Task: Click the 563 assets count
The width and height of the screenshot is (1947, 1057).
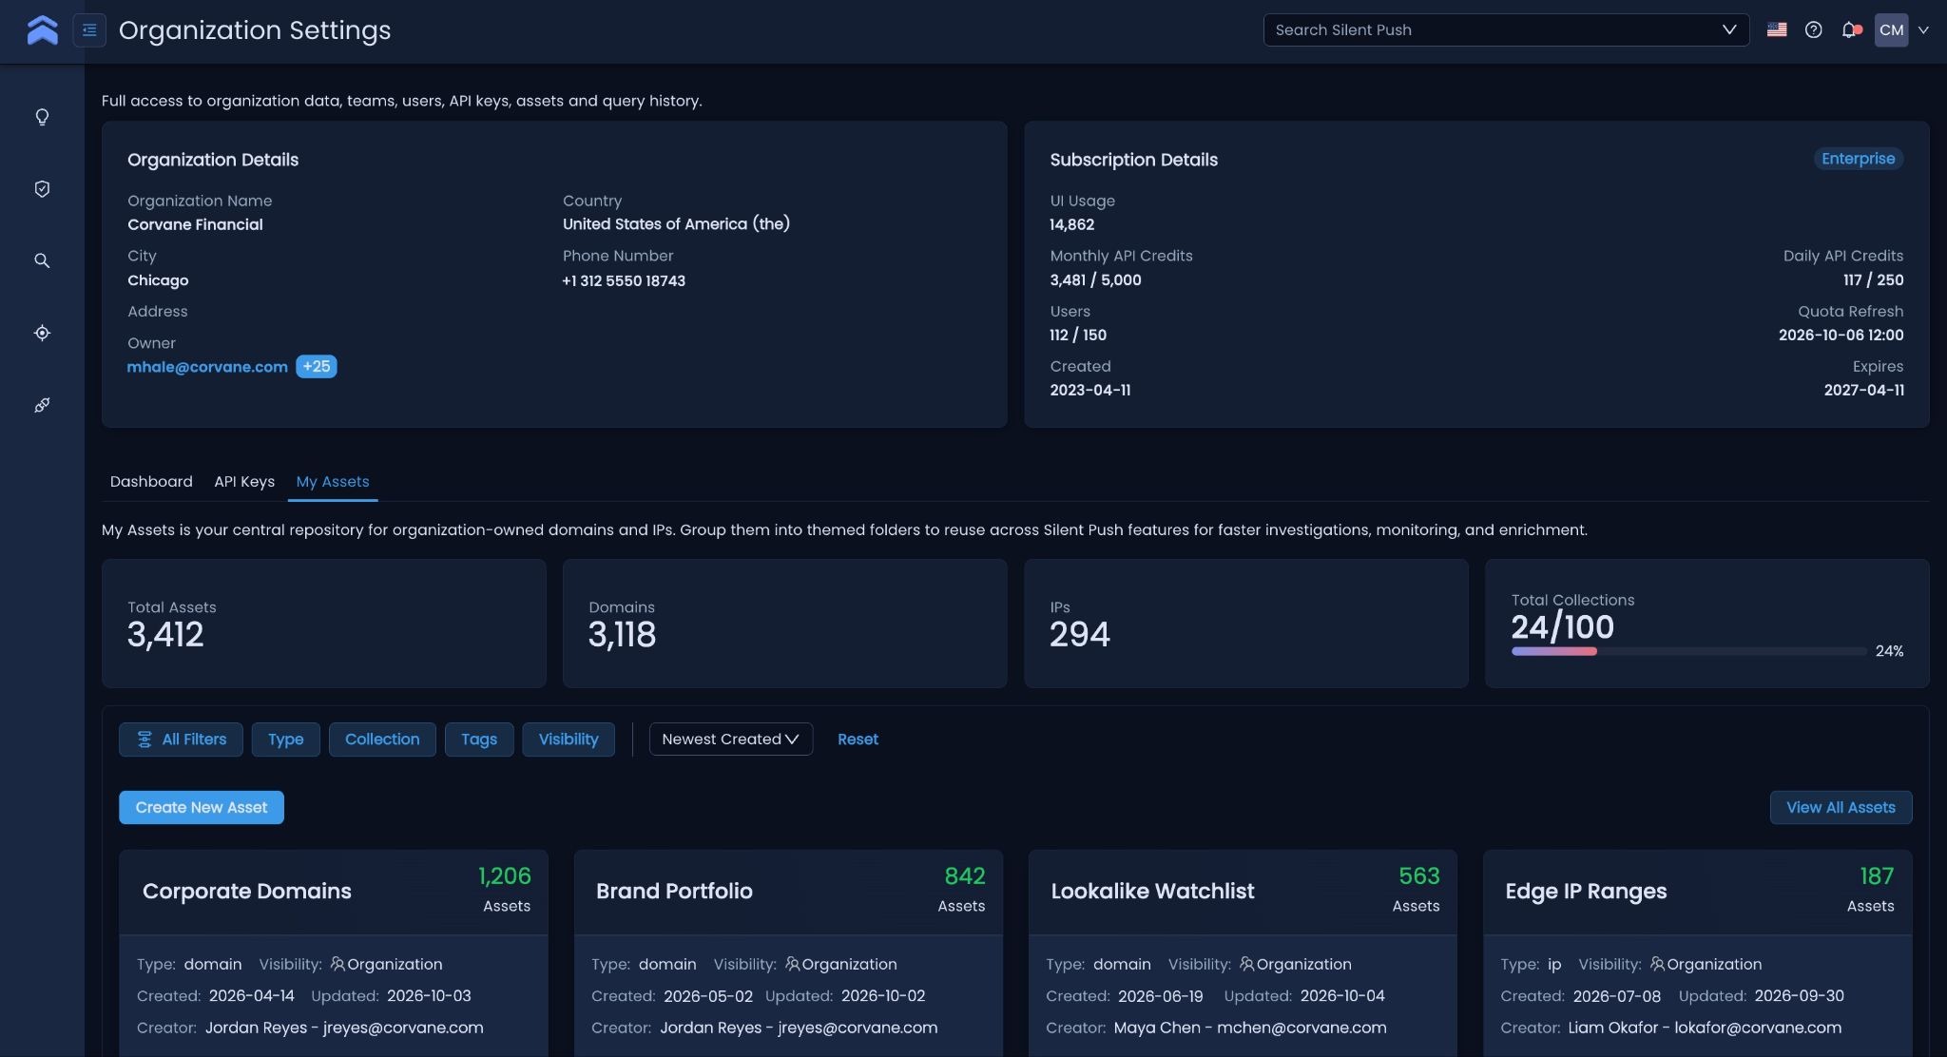Action: tap(1418, 875)
